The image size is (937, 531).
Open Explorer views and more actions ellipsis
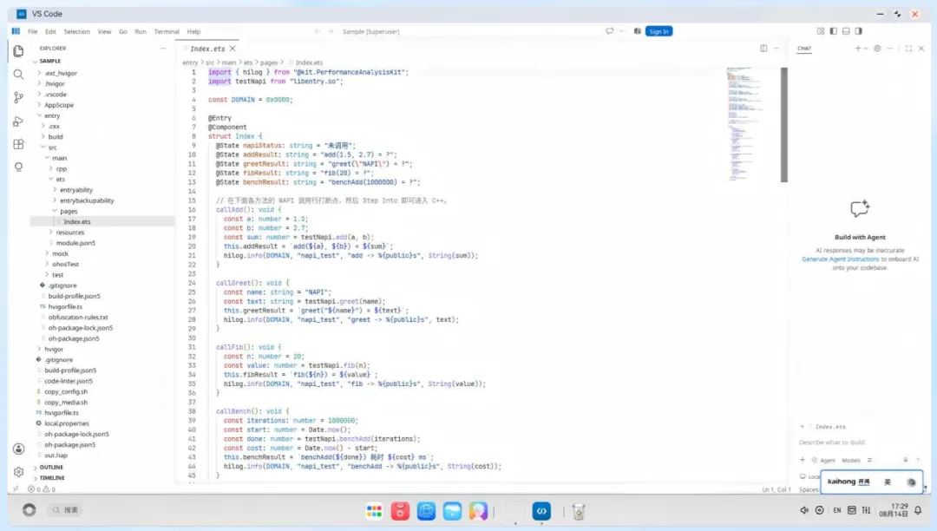(x=163, y=49)
